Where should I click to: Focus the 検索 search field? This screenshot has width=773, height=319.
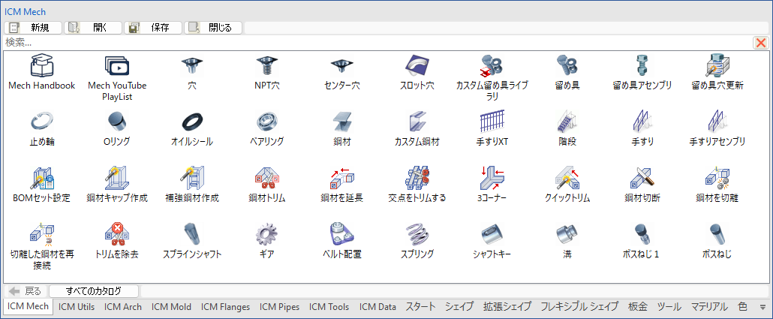(377, 43)
